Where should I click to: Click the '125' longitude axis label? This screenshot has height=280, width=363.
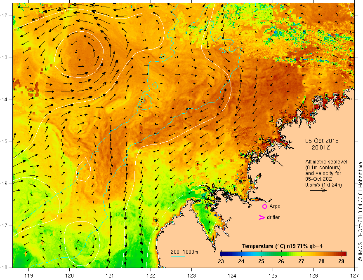(x=273, y=275)
